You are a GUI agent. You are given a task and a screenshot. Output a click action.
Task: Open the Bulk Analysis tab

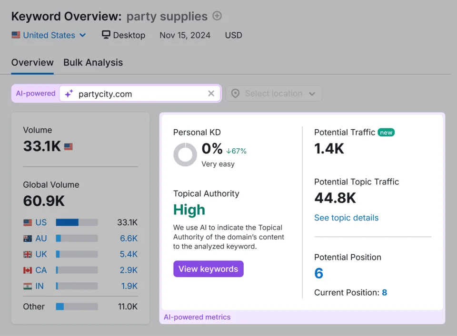(93, 63)
